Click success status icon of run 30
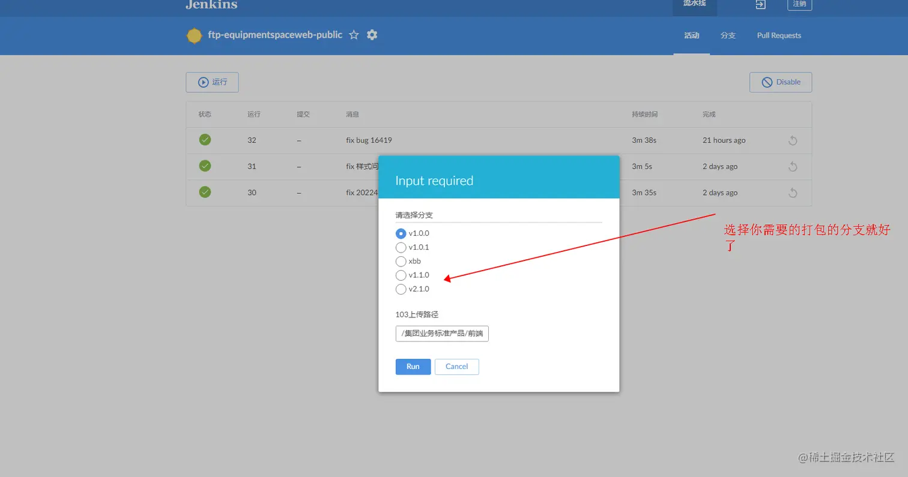The width and height of the screenshot is (908, 477). 205,192
